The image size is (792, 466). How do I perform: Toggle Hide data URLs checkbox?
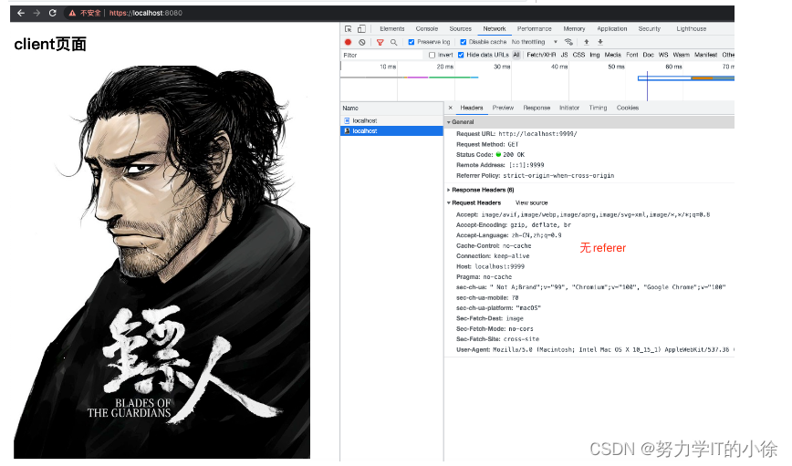pos(461,55)
